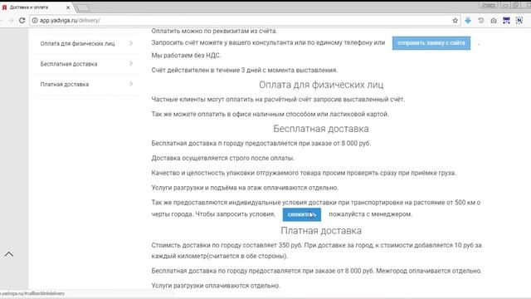The height and width of the screenshot is (299, 531).
Task: Click the site info icon in address bar
Action: pyautogui.click(x=35, y=20)
